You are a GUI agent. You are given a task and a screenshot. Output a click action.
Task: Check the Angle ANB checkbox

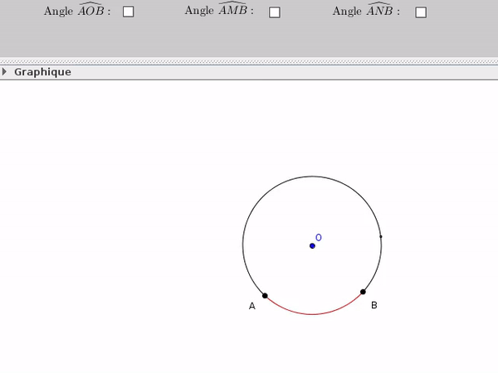pyautogui.click(x=421, y=12)
